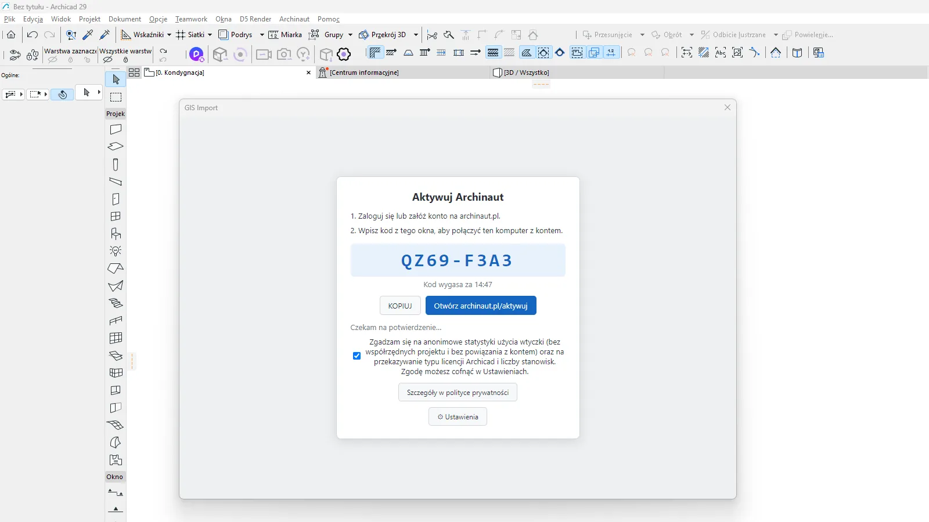This screenshot has width=929, height=522.
Task: Click the KOPIUJ button
Action: click(x=400, y=306)
